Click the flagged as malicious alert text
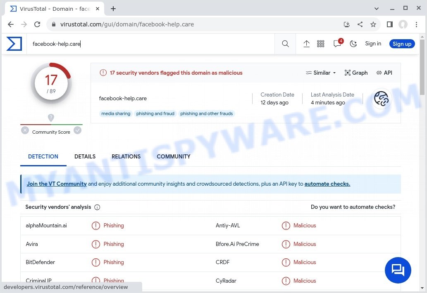The image size is (427, 293). (x=176, y=73)
